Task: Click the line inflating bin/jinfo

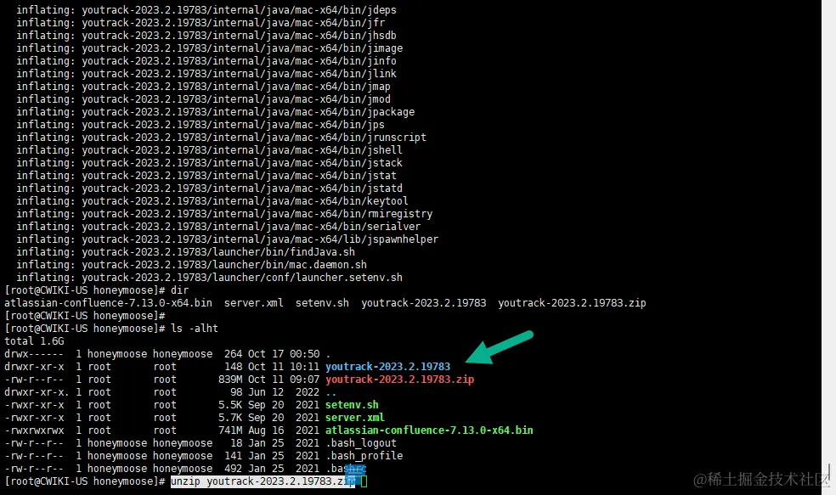Action: (x=206, y=61)
